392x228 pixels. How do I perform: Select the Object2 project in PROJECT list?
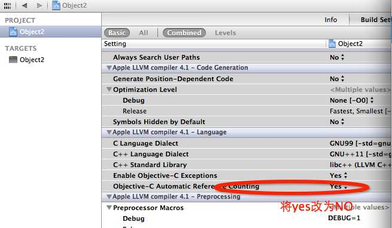click(50, 32)
